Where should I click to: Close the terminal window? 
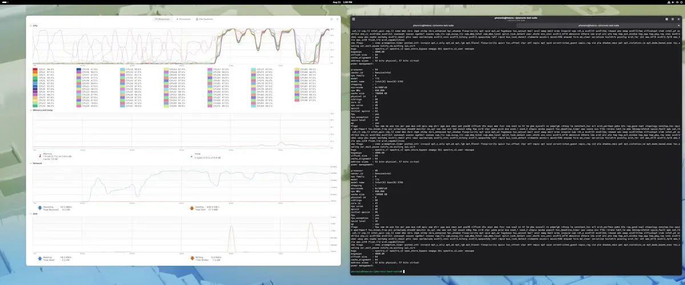tap(679, 19)
